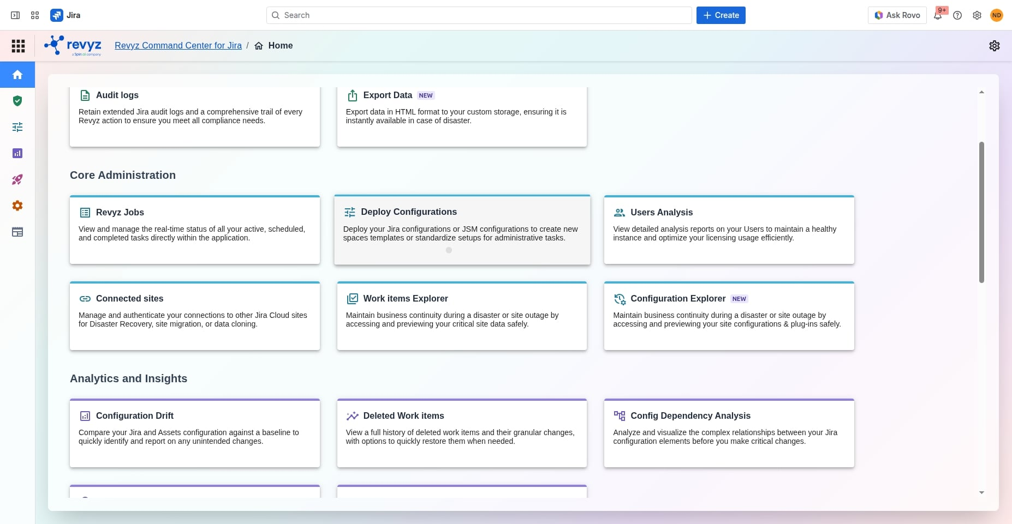This screenshot has height=524, width=1012.
Task: Open the Revyz nine-dot apps menu
Action: [18, 46]
